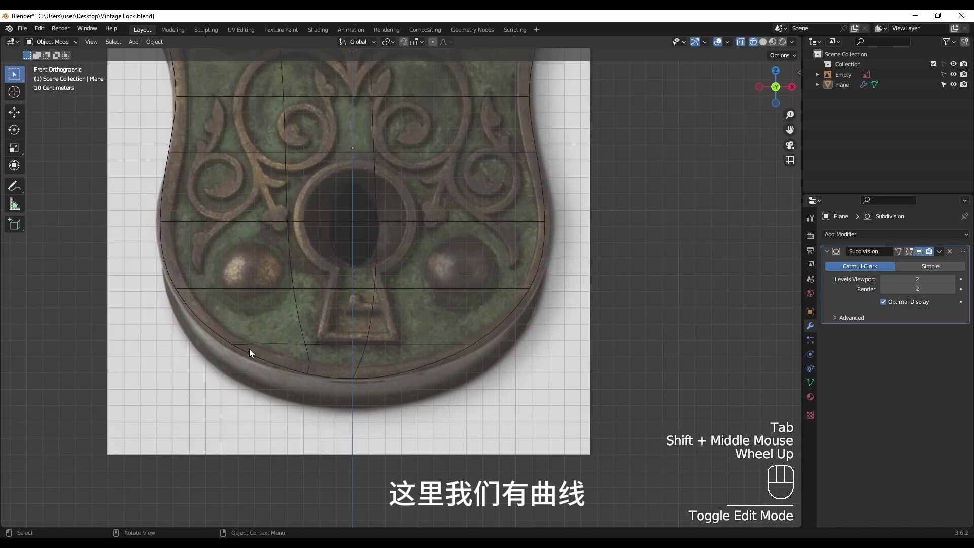Viewport: 974px width, 548px height.
Task: Switch subdivision algorithm to Simple
Action: 931,266
